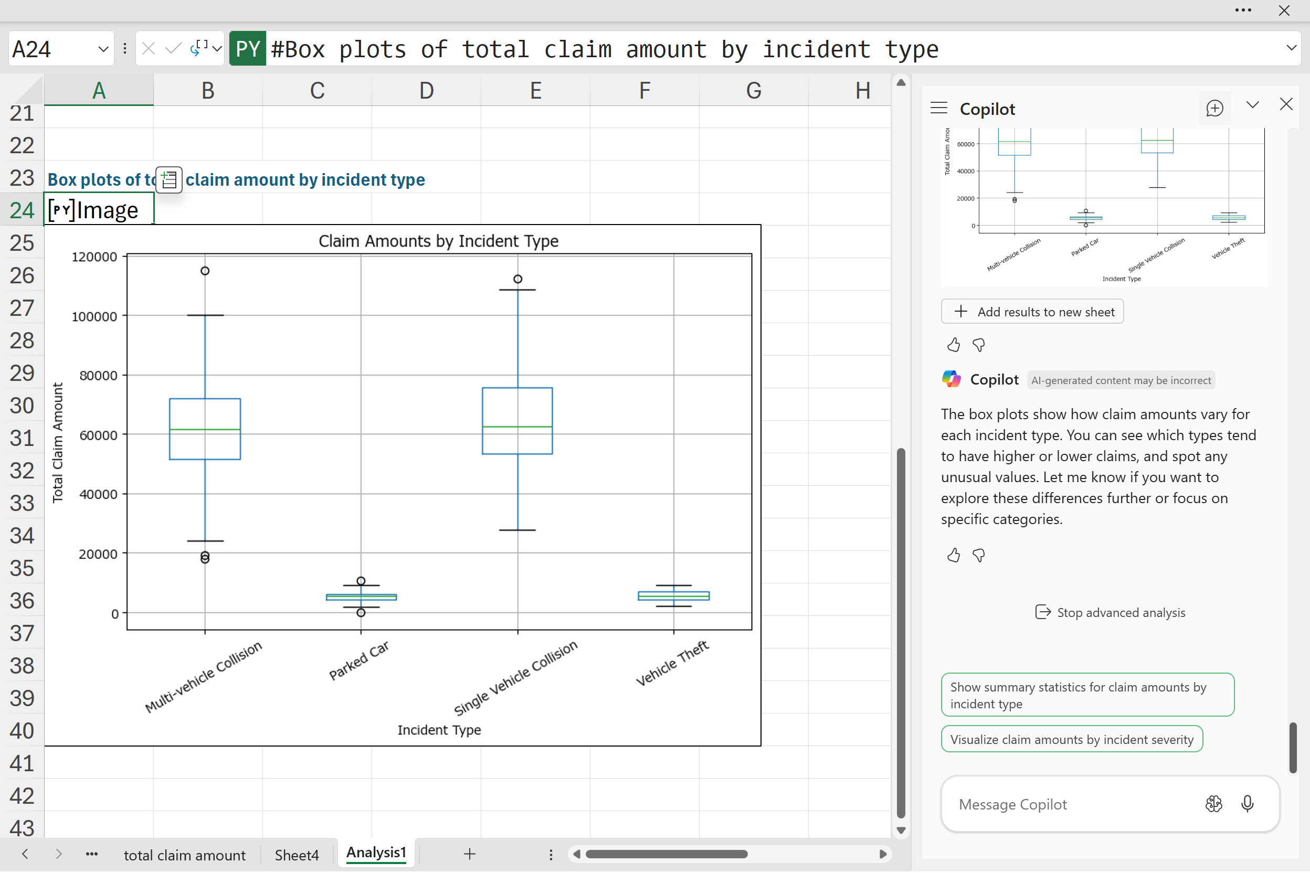Screen dimensions: 1310x873
Task: Click the green PY Python mode badge
Action: [x=247, y=49]
